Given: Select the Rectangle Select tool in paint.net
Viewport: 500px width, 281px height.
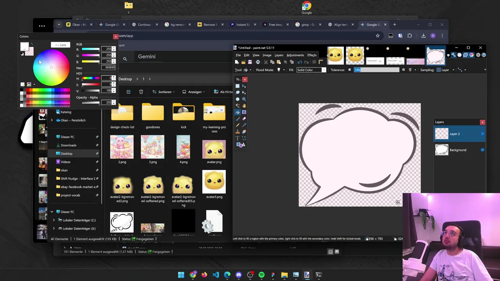Looking at the screenshot, I should [237, 86].
